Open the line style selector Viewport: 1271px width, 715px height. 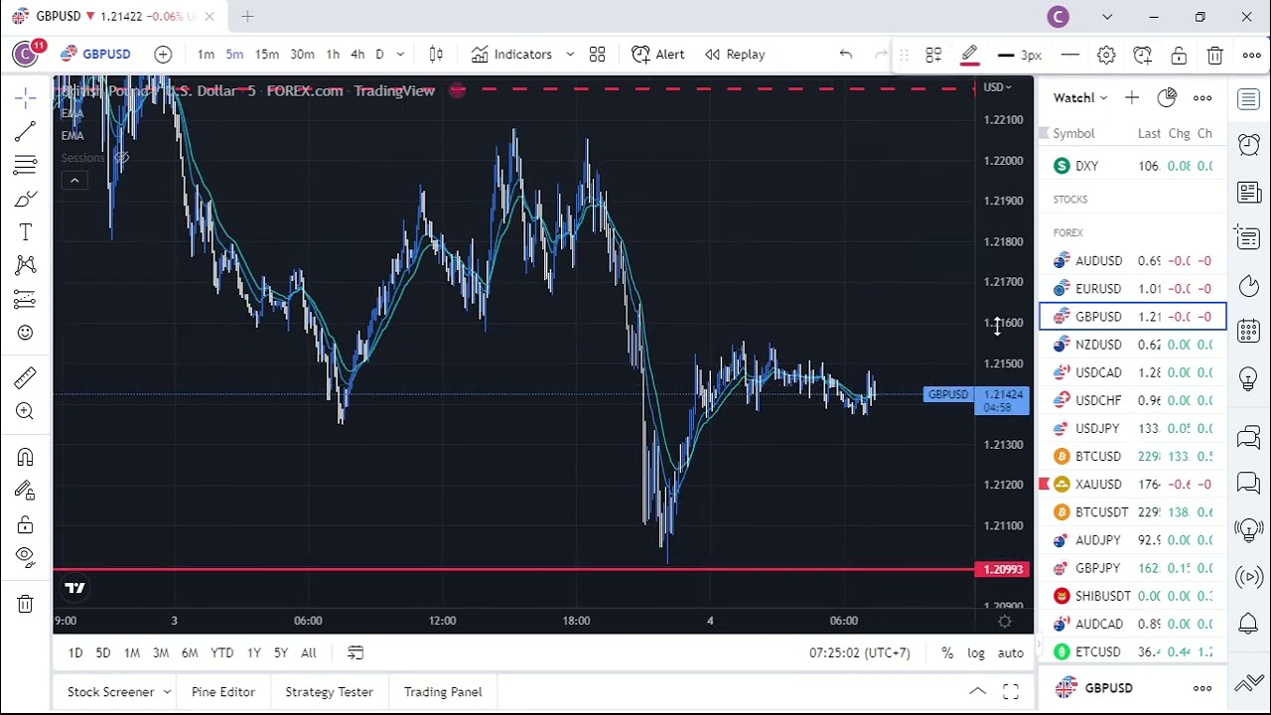(1069, 56)
